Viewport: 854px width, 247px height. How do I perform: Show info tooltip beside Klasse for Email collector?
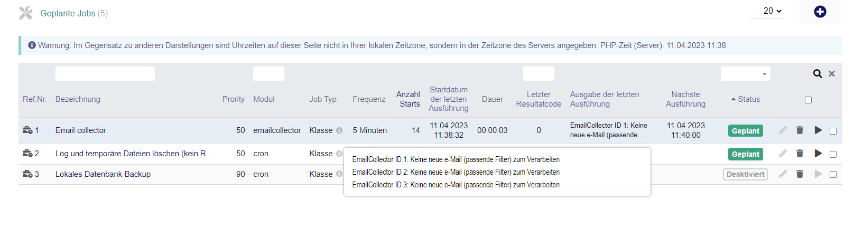[339, 130]
